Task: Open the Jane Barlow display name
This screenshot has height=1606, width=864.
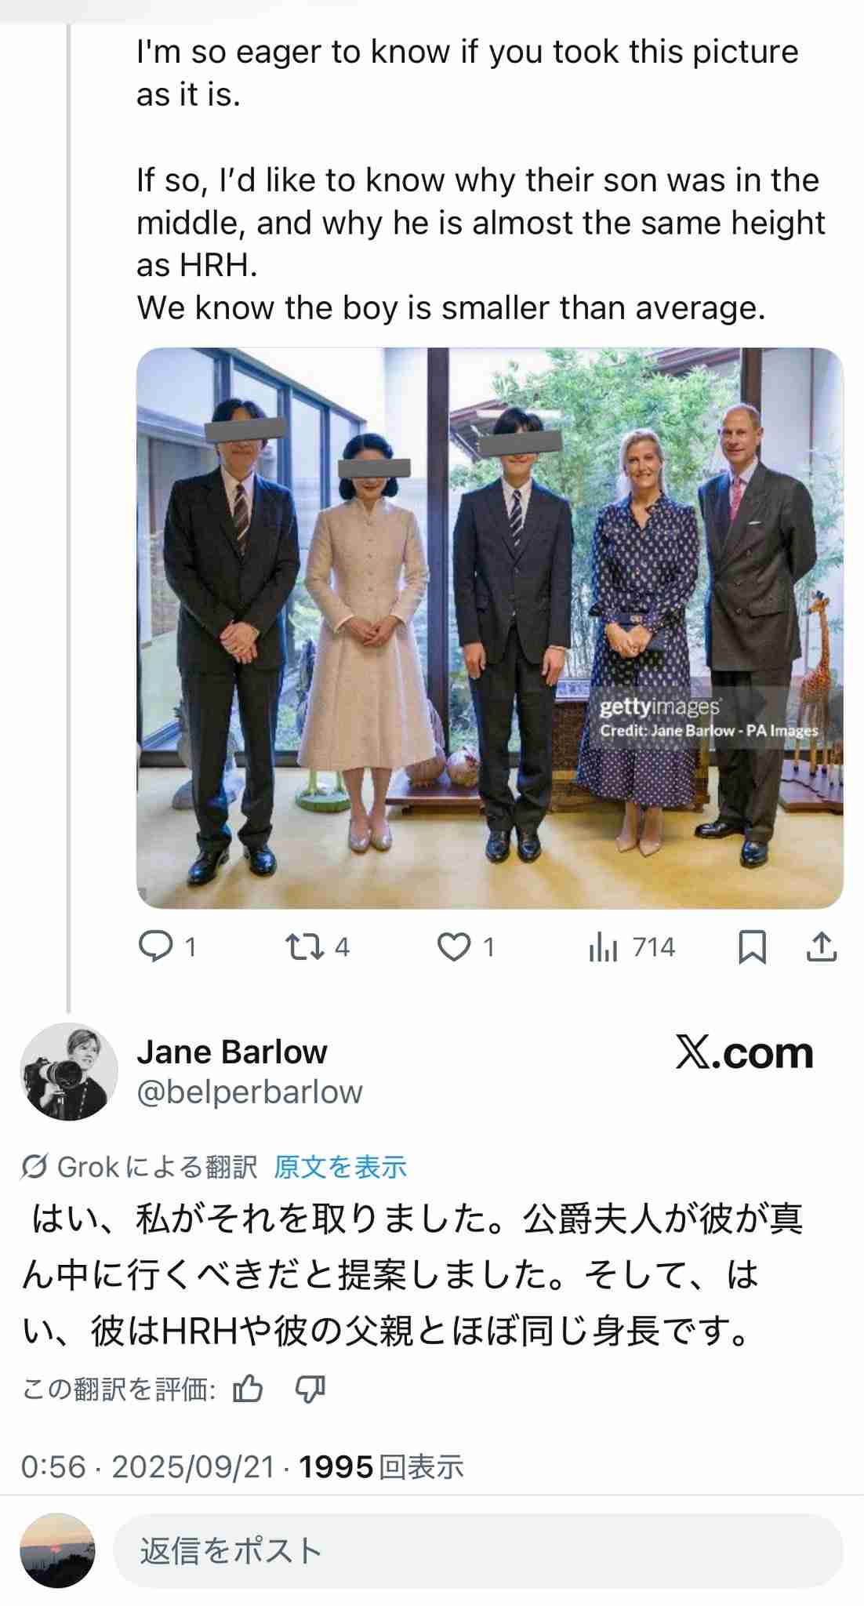Action: 232,1052
